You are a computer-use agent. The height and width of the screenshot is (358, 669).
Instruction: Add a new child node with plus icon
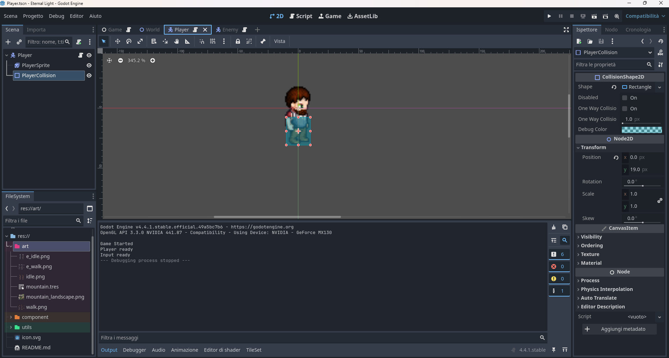tap(8, 42)
